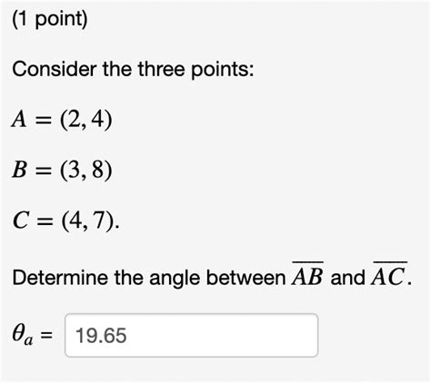Click the letter C in point definition
Screen dimensions: 431x383
(21, 220)
